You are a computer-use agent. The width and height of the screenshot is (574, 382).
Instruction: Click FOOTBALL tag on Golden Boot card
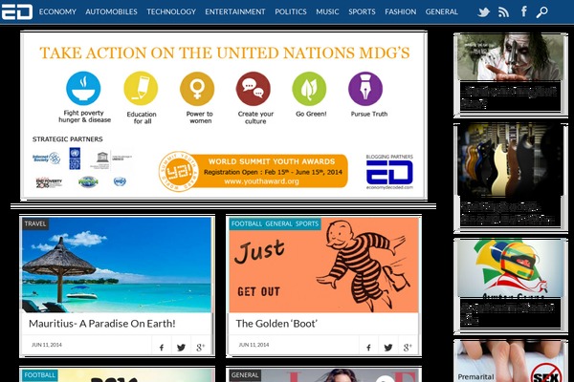247,223
